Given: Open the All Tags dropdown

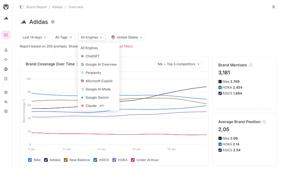Looking at the screenshot, I should point(63,37).
